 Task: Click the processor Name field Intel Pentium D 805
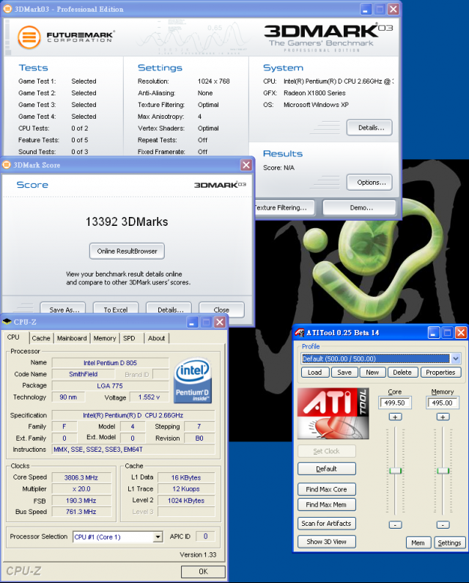(x=111, y=362)
